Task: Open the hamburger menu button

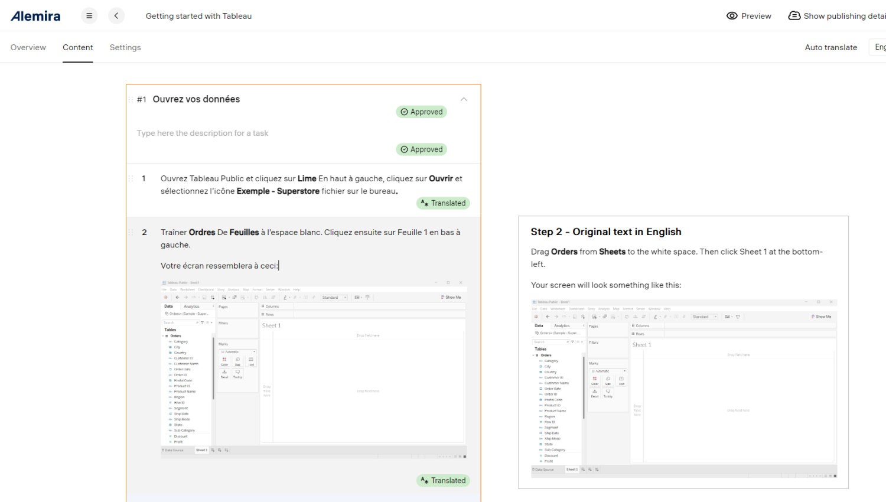Action: 89,16
